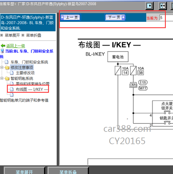Click folder icon of 修改注意事项
Image resolution: width=173 pixels, height=174 pixels.
coord(7,67)
